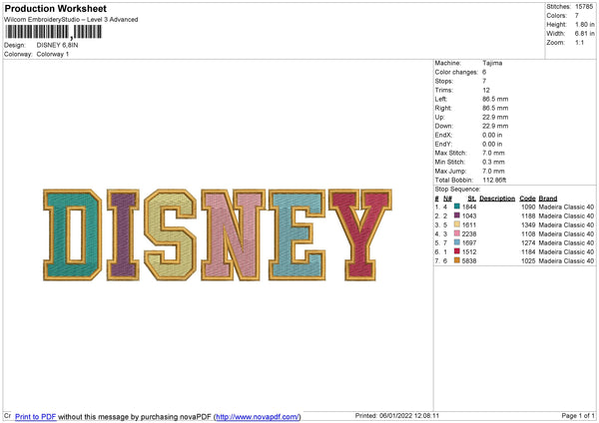Viewport: 599px width, 423px height.
Task: Click the 'Colorway 1' value
Action: click(x=53, y=54)
